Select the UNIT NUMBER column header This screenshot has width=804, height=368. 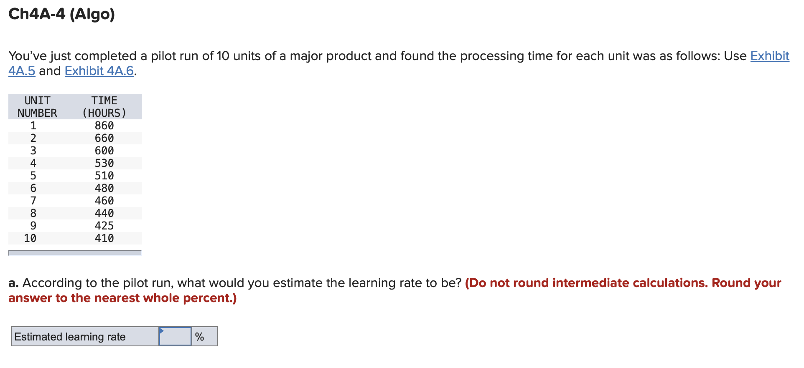coord(37,106)
